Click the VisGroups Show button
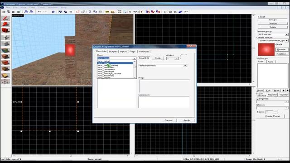The height and width of the screenshot is (163, 290). coord(260,91)
